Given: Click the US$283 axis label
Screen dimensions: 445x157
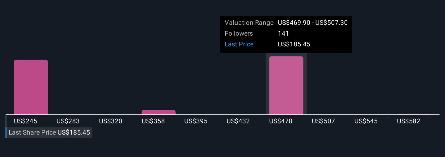Looking at the screenshot, I should point(68,121).
